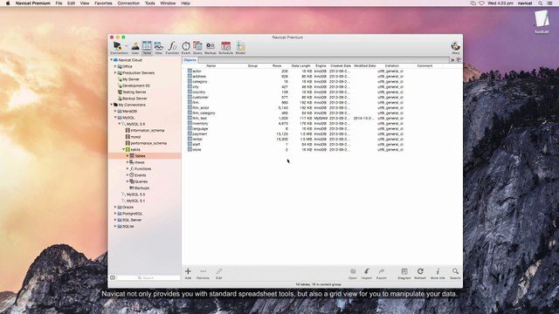Click the new tab icon beside overflow arrows

(459, 60)
